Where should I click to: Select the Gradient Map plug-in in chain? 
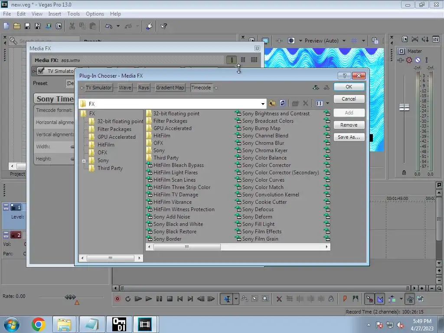click(x=170, y=88)
